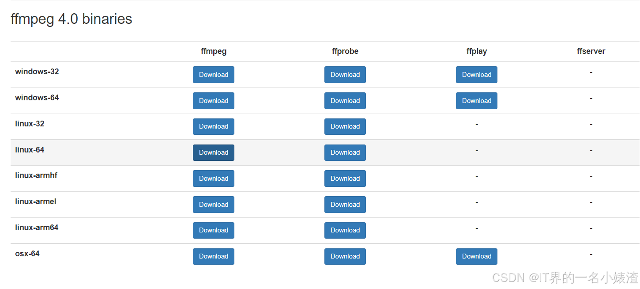The width and height of the screenshot is (640, 289).
Task: Select the linux-arm64 row label
Action: pos(37,228)
